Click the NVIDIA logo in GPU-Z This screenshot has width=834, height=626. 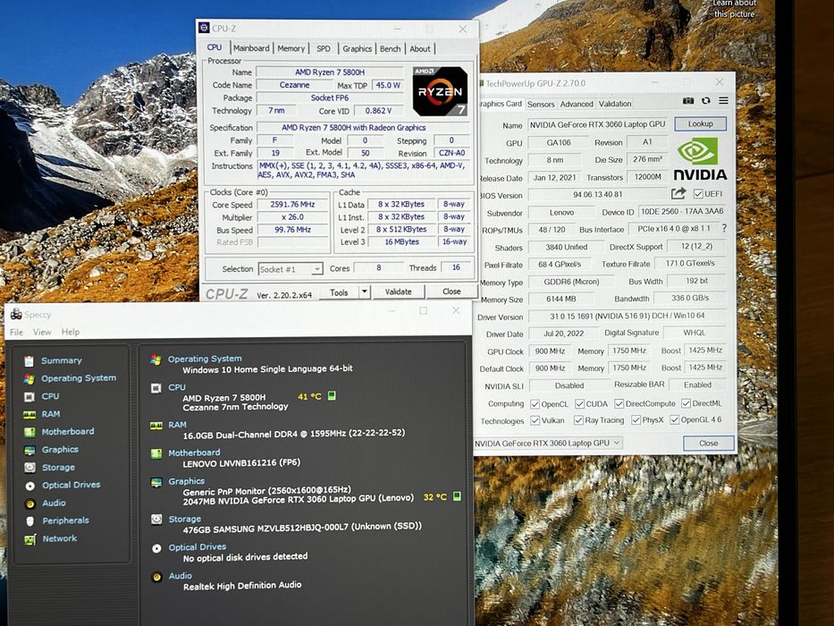click(699, 159)
